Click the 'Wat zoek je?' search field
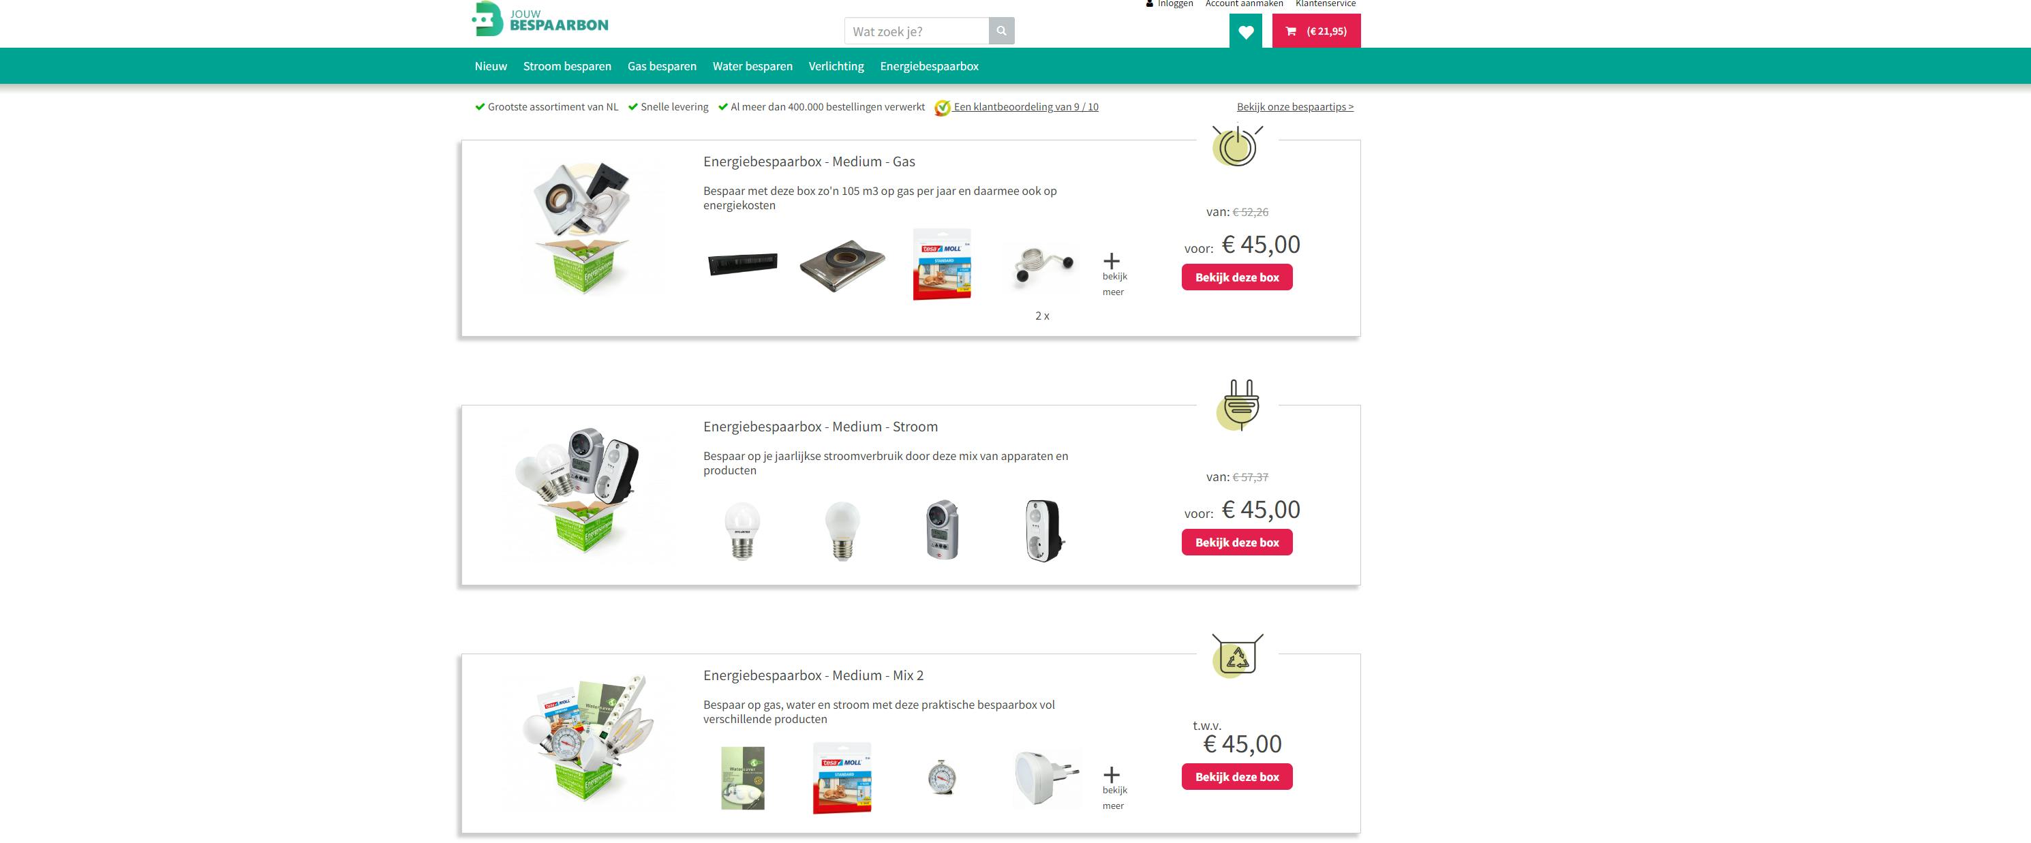 point(916,31)
